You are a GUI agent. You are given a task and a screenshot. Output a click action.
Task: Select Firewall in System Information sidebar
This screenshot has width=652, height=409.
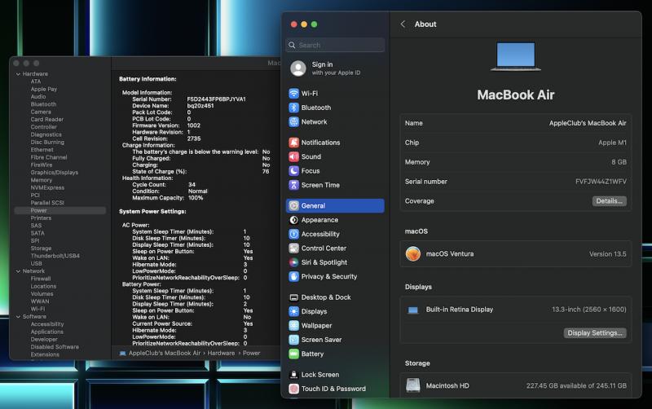[40, 279]
